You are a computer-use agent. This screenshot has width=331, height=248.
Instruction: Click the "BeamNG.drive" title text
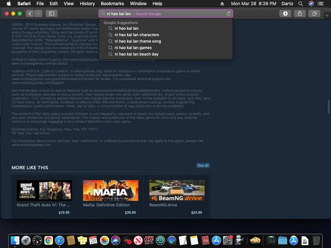click(x=163, y=205)
